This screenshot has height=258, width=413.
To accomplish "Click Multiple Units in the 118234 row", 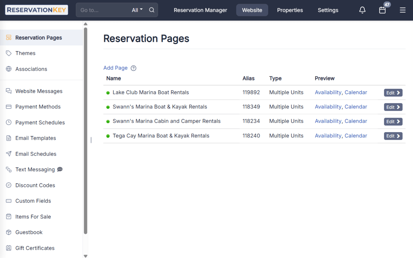I will pos(286,121).
